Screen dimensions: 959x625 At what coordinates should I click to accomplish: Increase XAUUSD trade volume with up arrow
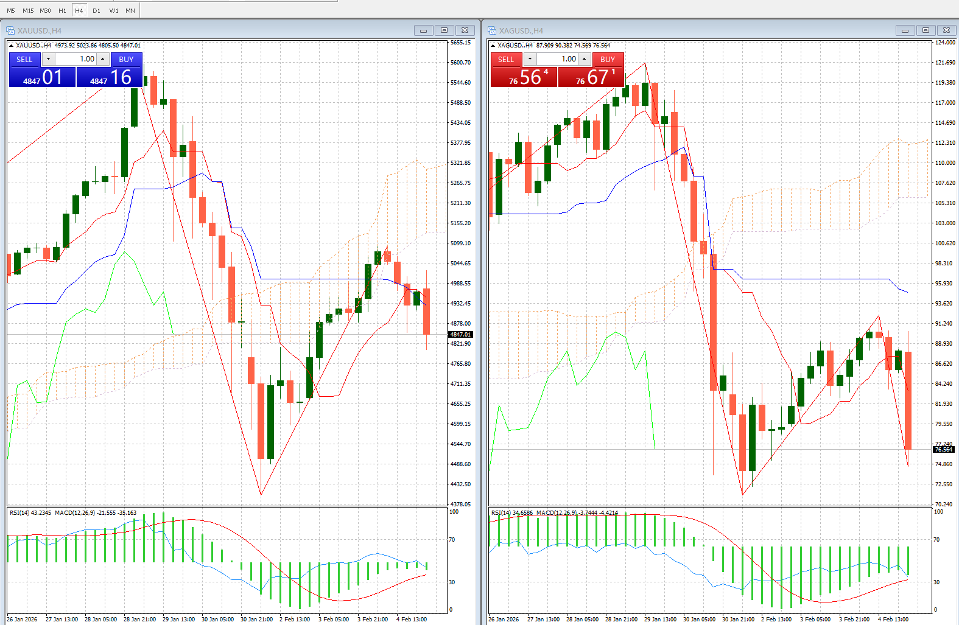coord(103,59)
